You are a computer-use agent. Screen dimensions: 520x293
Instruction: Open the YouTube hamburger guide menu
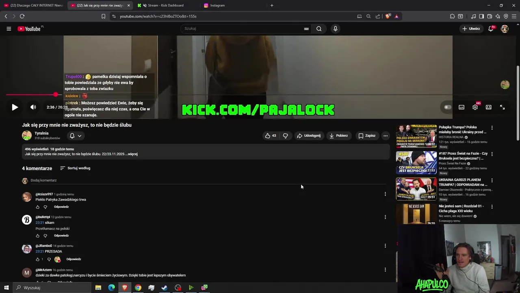tap(9, 29)
